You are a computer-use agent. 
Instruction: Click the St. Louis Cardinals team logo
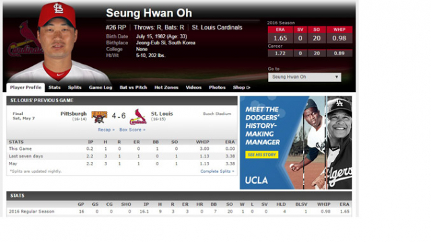[x=138, y=117]
